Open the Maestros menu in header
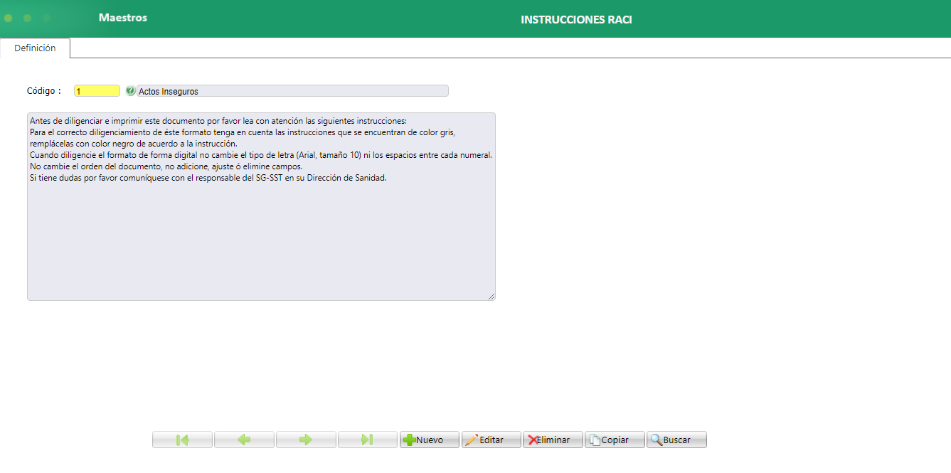This screenshot has height=473, width=951. pos(123,18)
